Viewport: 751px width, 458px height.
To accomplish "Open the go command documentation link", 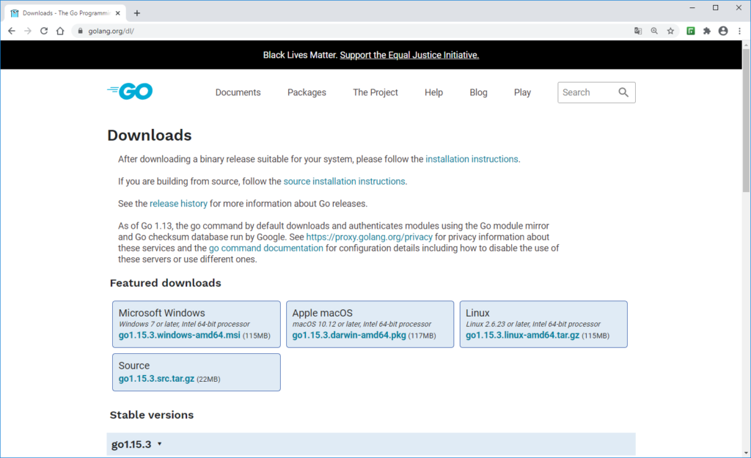I will (265, 248).
